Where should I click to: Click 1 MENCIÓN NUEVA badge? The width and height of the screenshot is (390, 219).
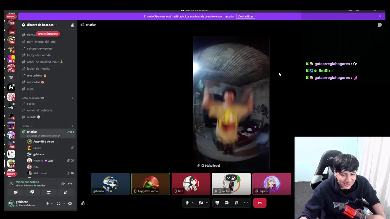coord(48,34)
